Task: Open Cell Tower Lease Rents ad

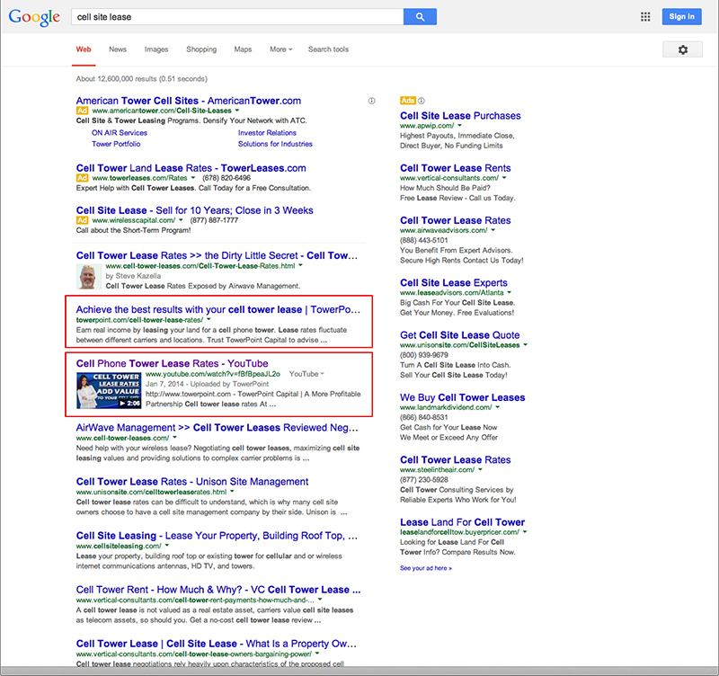Action: click(456, 168)
